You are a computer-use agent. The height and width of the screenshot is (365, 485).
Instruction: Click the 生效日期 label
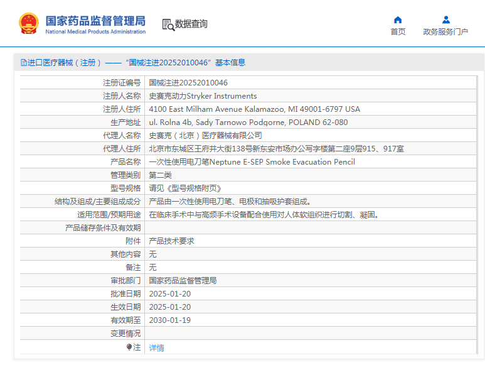[125, 307]
